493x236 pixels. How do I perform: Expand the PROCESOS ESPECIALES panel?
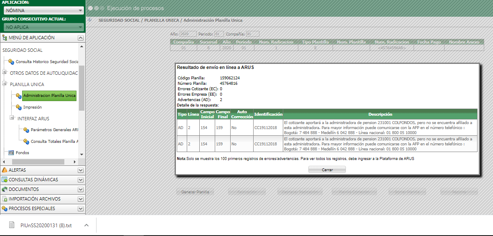tap(43, 208)
